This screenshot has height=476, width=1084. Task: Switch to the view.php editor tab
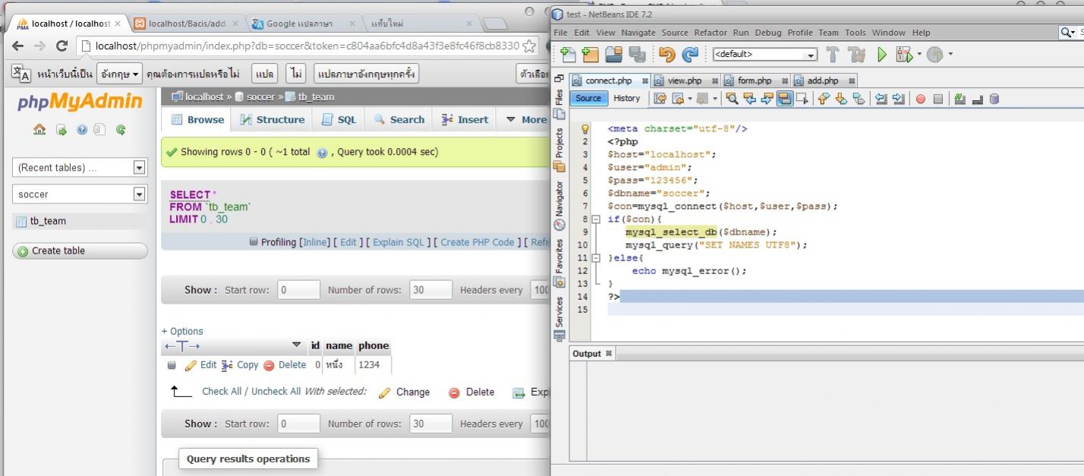(684, 80)
